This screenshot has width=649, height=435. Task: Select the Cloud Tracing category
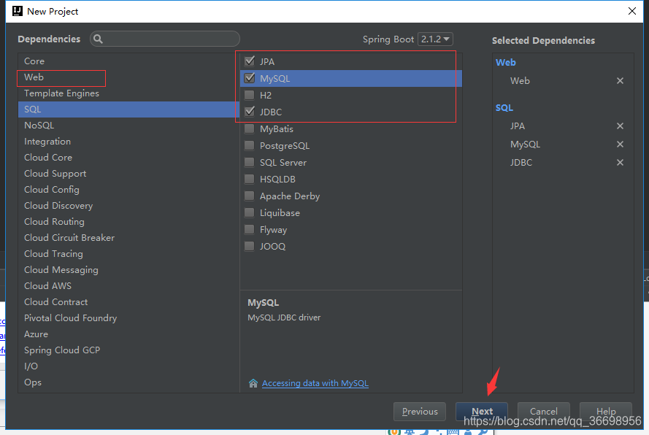[x=128, y=254]
